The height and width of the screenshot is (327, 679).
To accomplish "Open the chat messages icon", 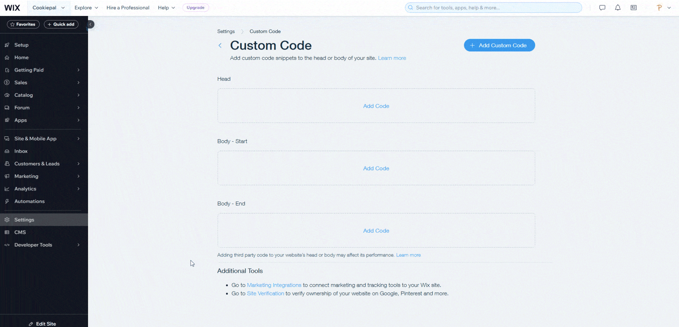I will pyautogui.click(x=602, y=7).
